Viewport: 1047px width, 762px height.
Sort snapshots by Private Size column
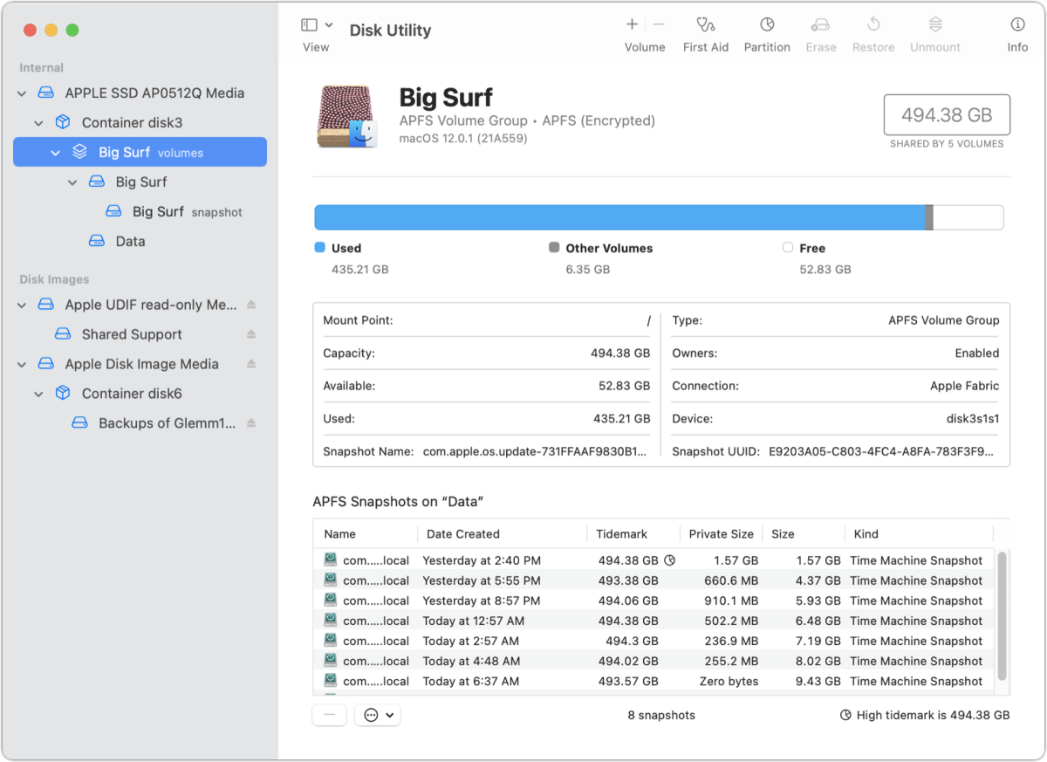point(721,534)
